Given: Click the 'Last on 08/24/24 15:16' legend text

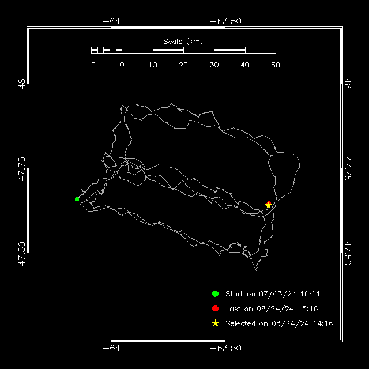Looking at the screenshot, I should pos(272,309).
